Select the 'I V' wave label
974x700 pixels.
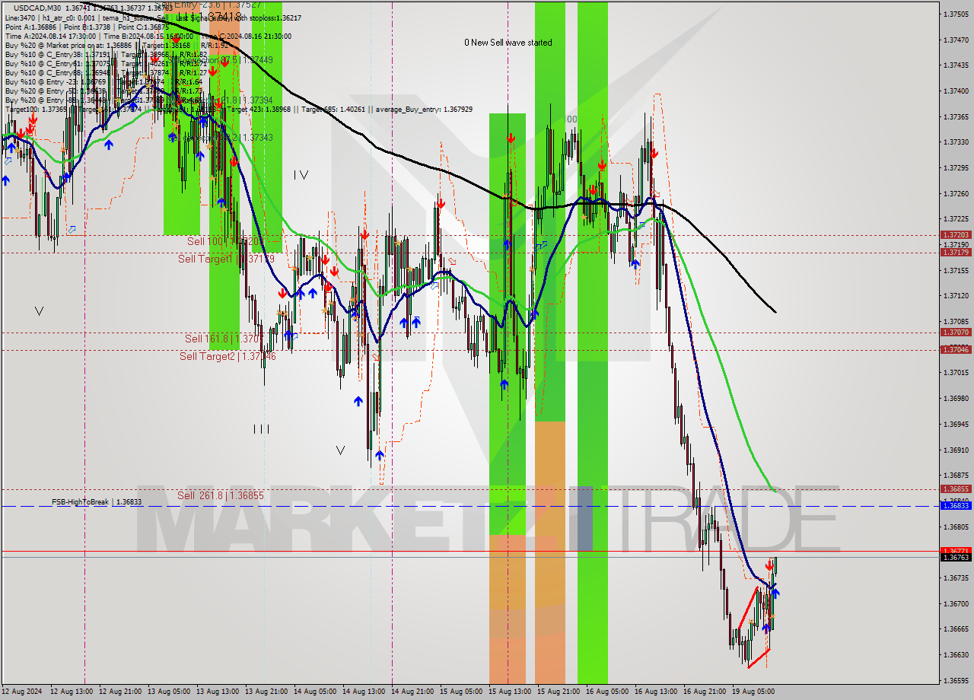(x=301, y=175)
